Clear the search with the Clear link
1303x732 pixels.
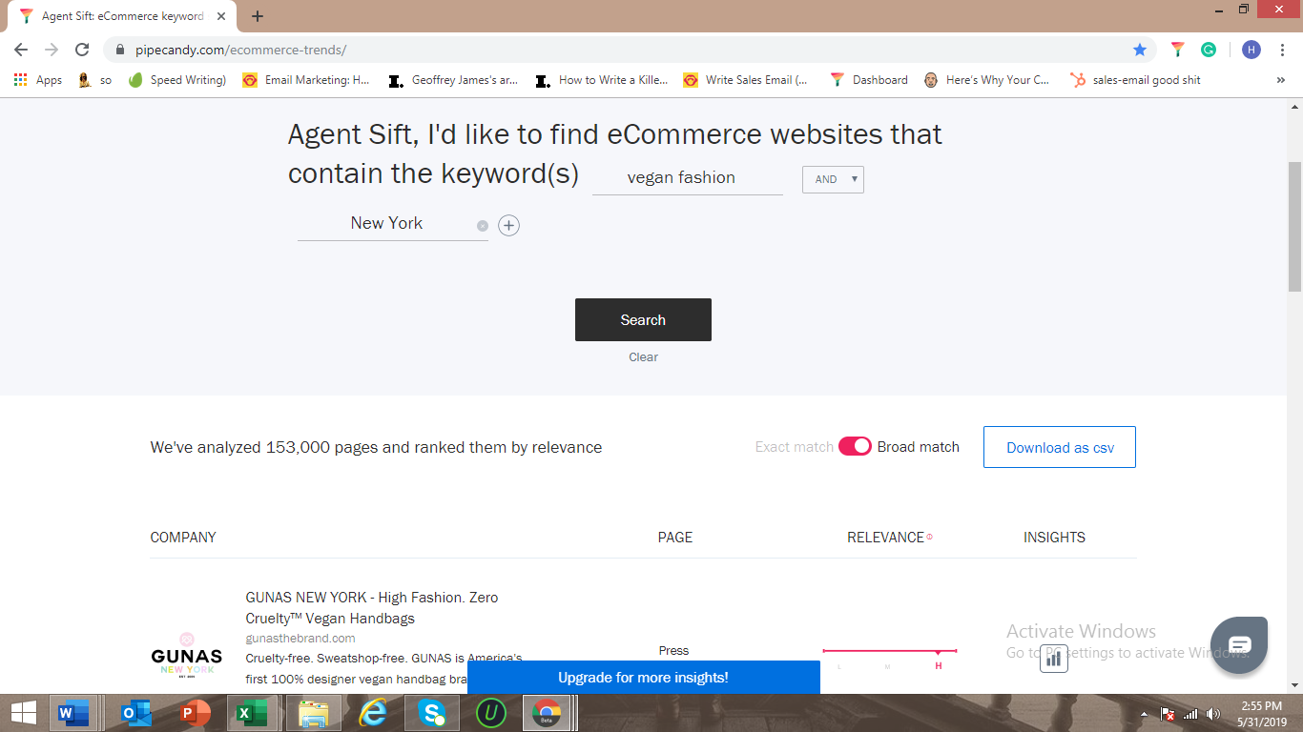643,356
